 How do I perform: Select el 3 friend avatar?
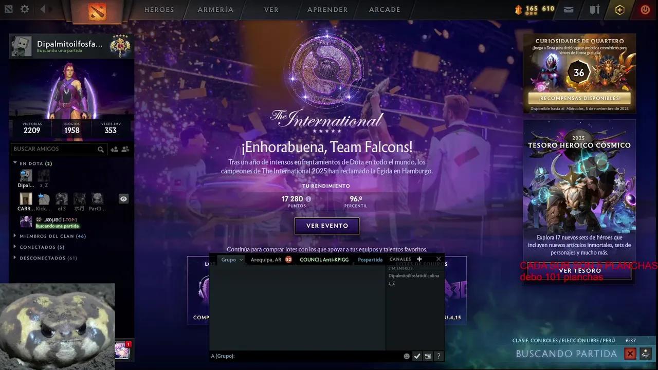point(62,199)
